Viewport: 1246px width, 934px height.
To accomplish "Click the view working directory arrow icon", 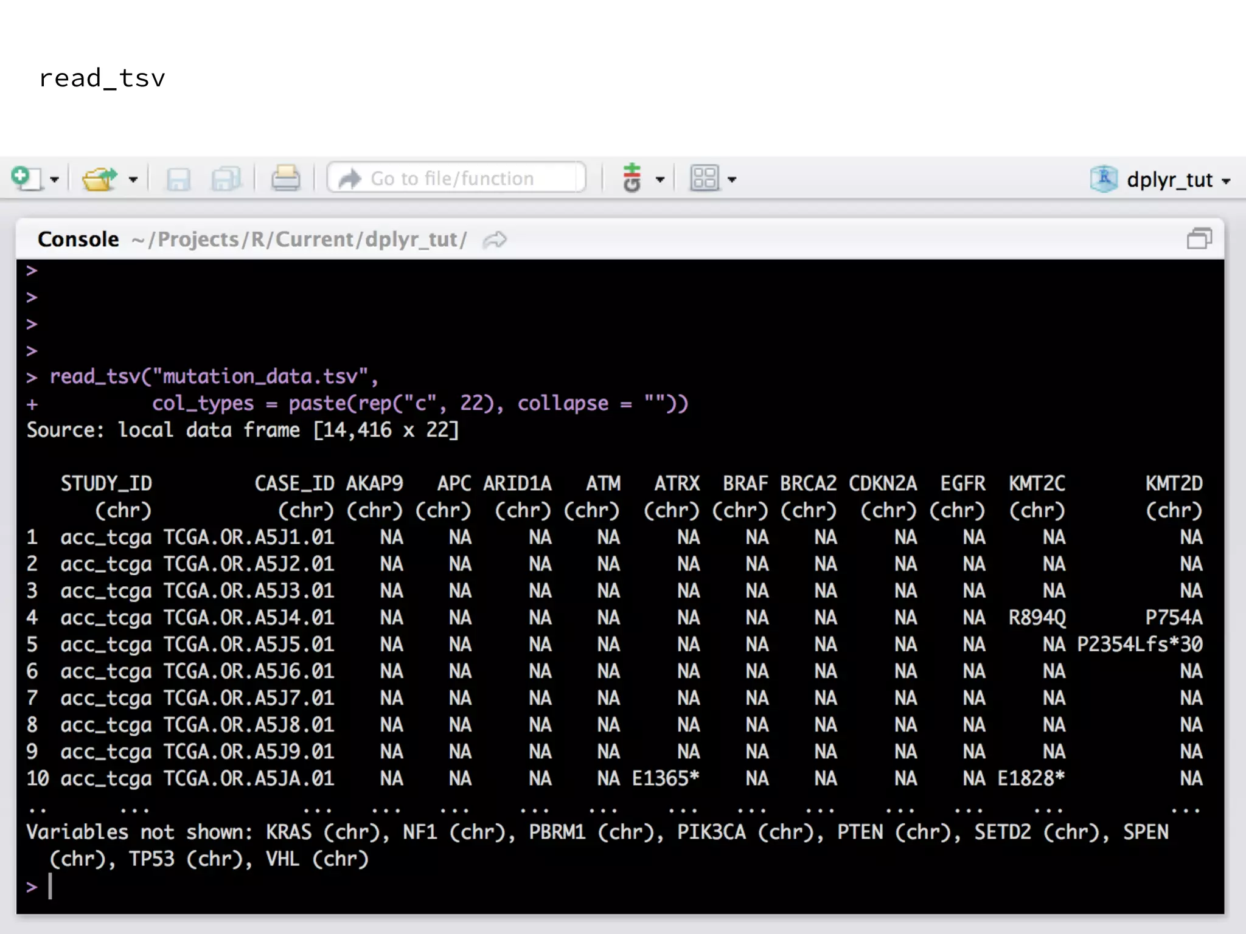I will click(495, 240).
